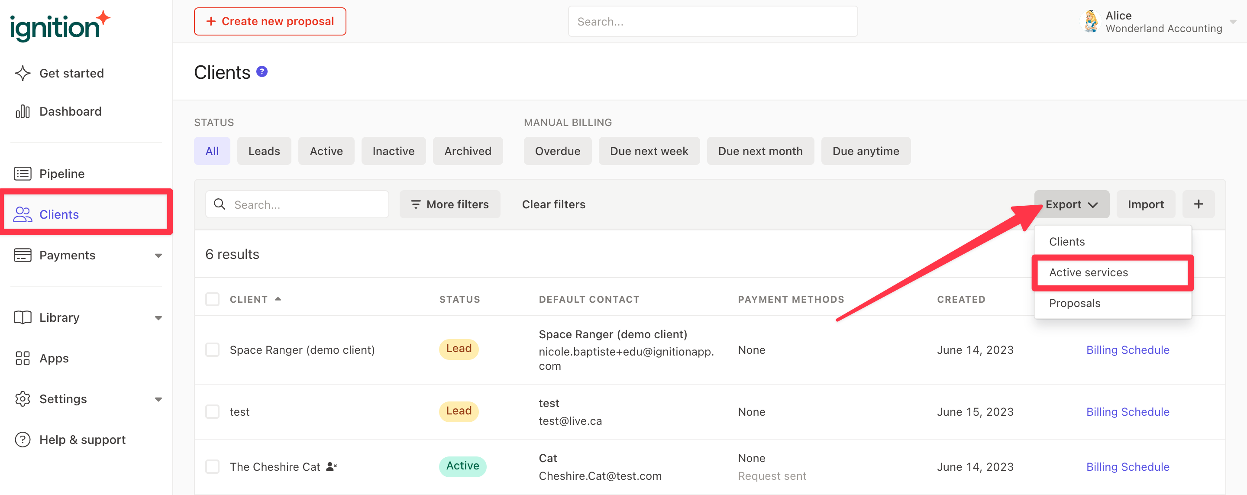Click the Settings gear icon
The width and height of the screenshot is (1247, 495).
[22, 398]
